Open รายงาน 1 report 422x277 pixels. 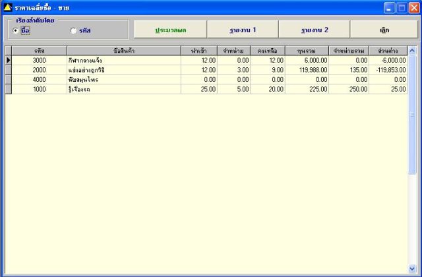(243, 30)
